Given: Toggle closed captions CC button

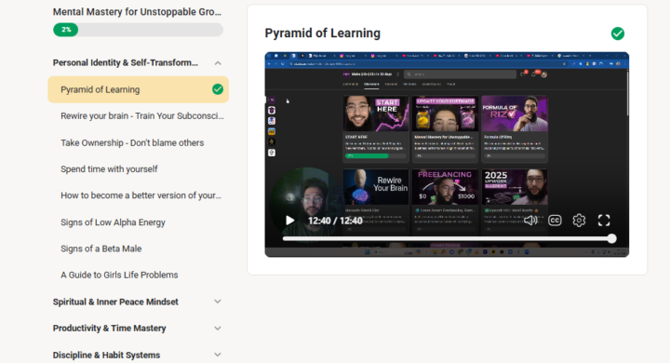Looking at the screenshot, I should [555, 221].
